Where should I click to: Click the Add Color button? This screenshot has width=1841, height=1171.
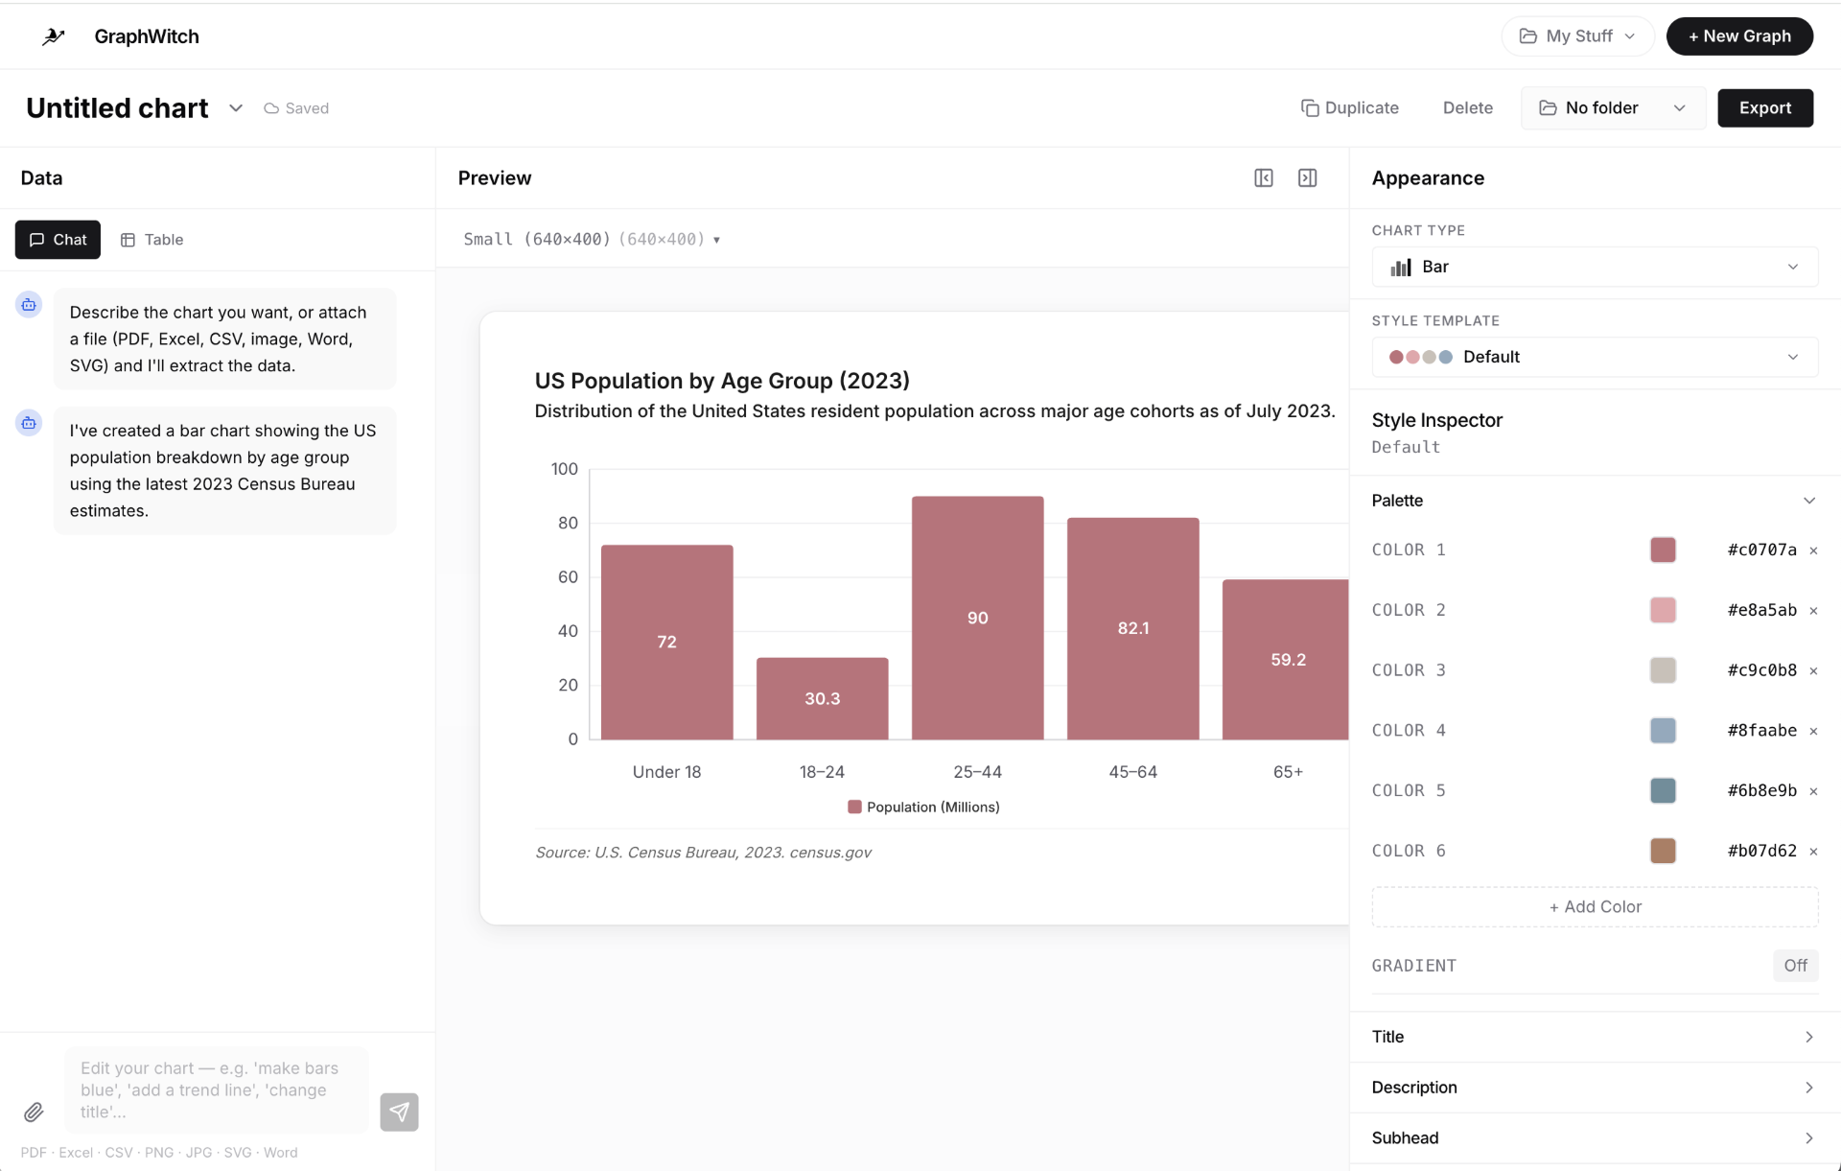(x=1595, y=907)
